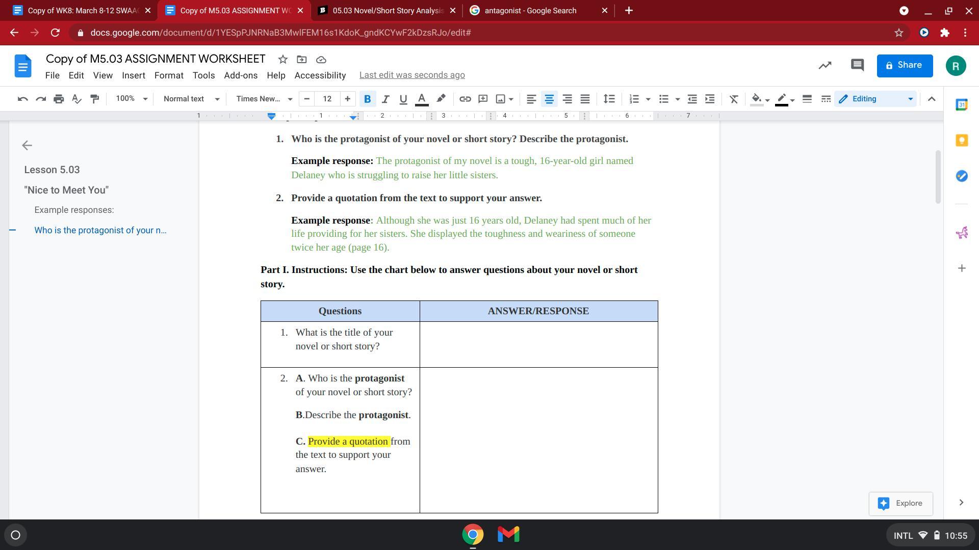Open the zoom level dropdown

[x=131, y=99]
